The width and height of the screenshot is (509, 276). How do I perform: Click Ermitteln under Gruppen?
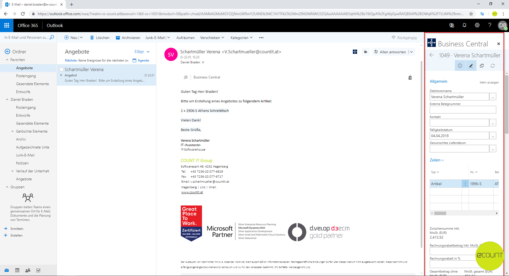point(17,229)
